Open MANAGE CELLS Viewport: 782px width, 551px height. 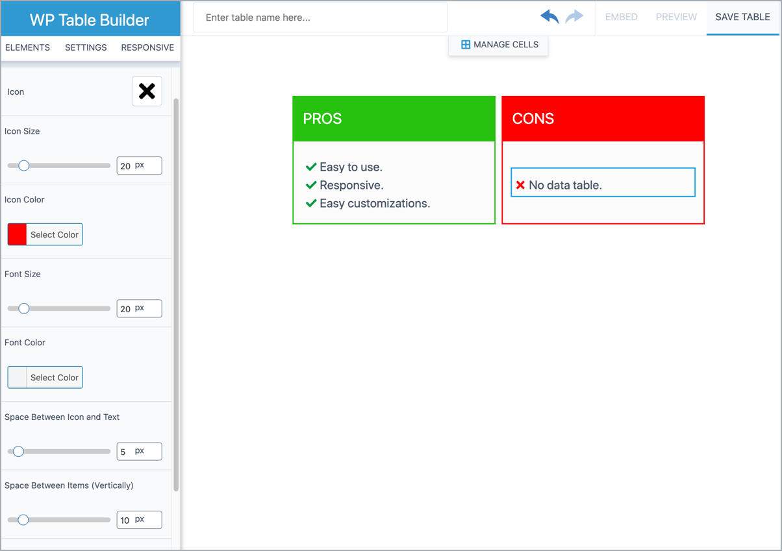pos(505,44)
